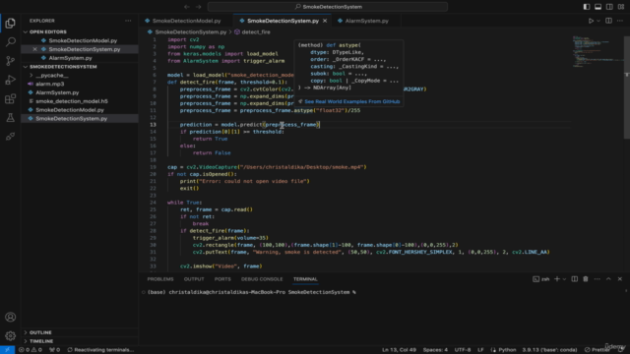Change indentation via Spaces: 4
Image resolution: width=630 pixels, height=354 pixels.
pos(435,350)
